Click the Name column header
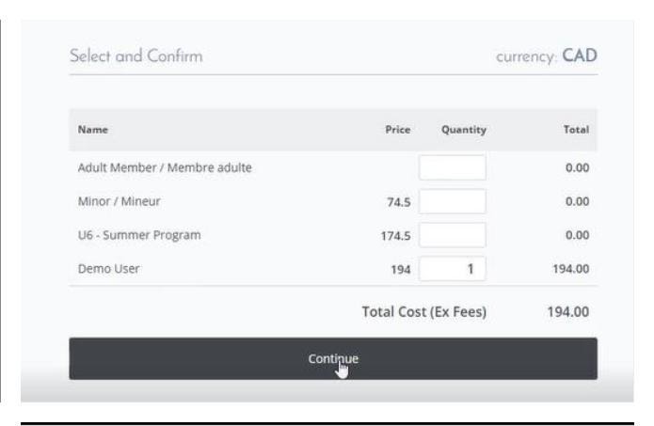Screen dimensions: 654x426 [x=92, y=130]
